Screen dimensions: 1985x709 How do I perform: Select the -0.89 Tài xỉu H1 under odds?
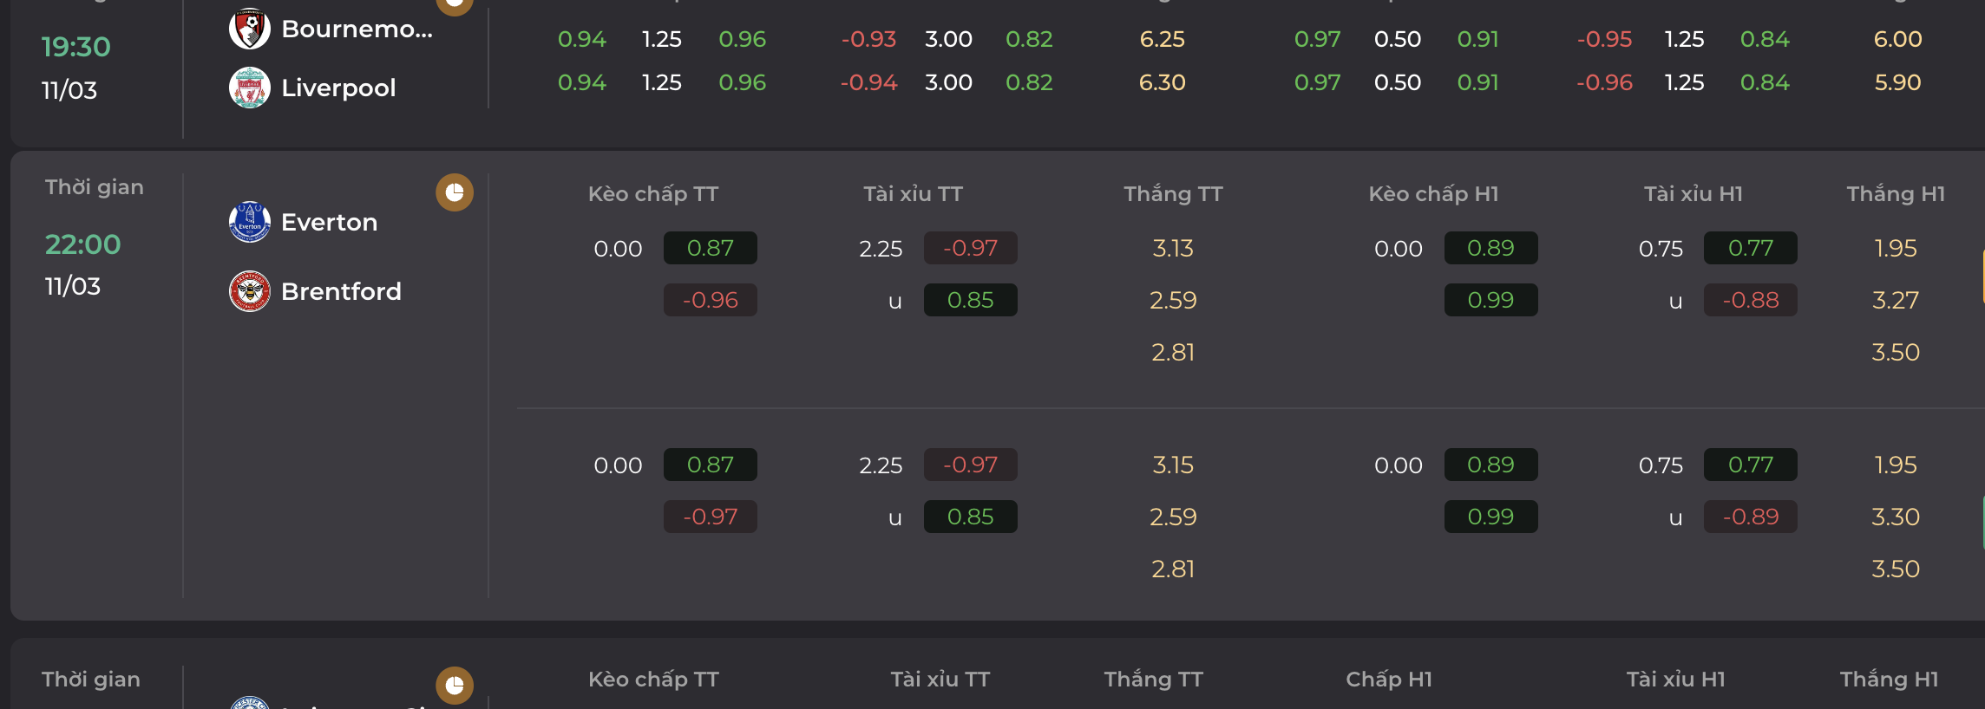[x=1750, y=517]
